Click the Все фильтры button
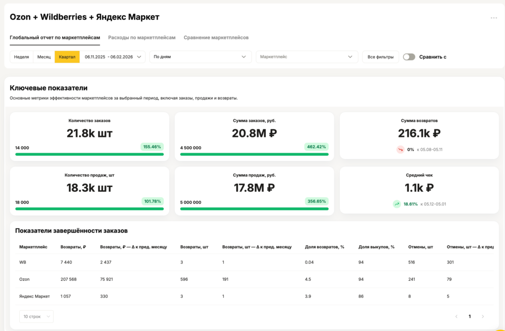505x331 pixels. [380, 57]
